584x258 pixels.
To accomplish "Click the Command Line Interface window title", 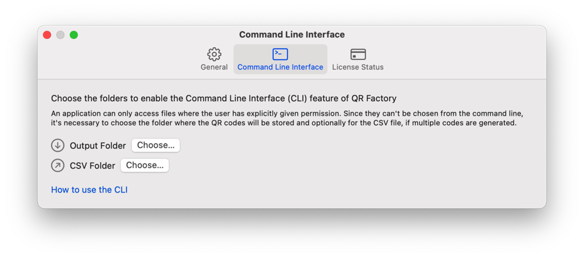I will 292,35.
